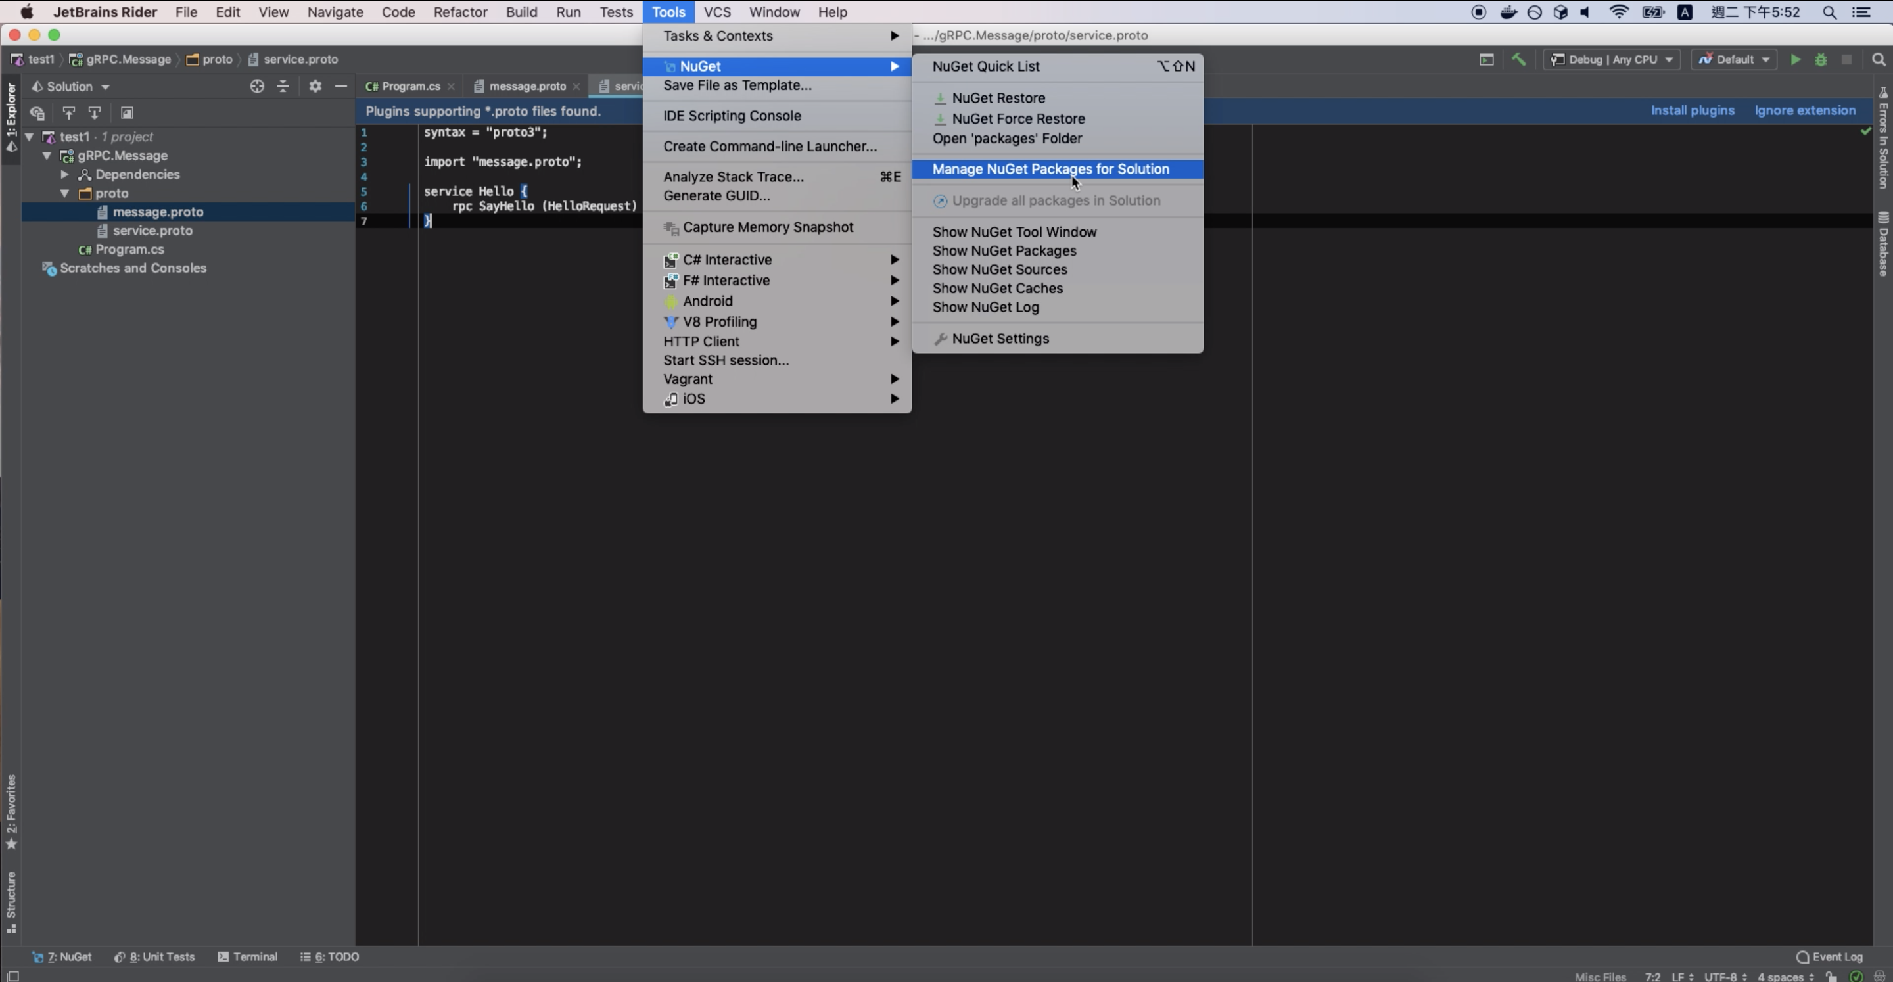1893x982 pixels.
Task: Open the Explorer settings gear icon
Action: tap(315, 86)
